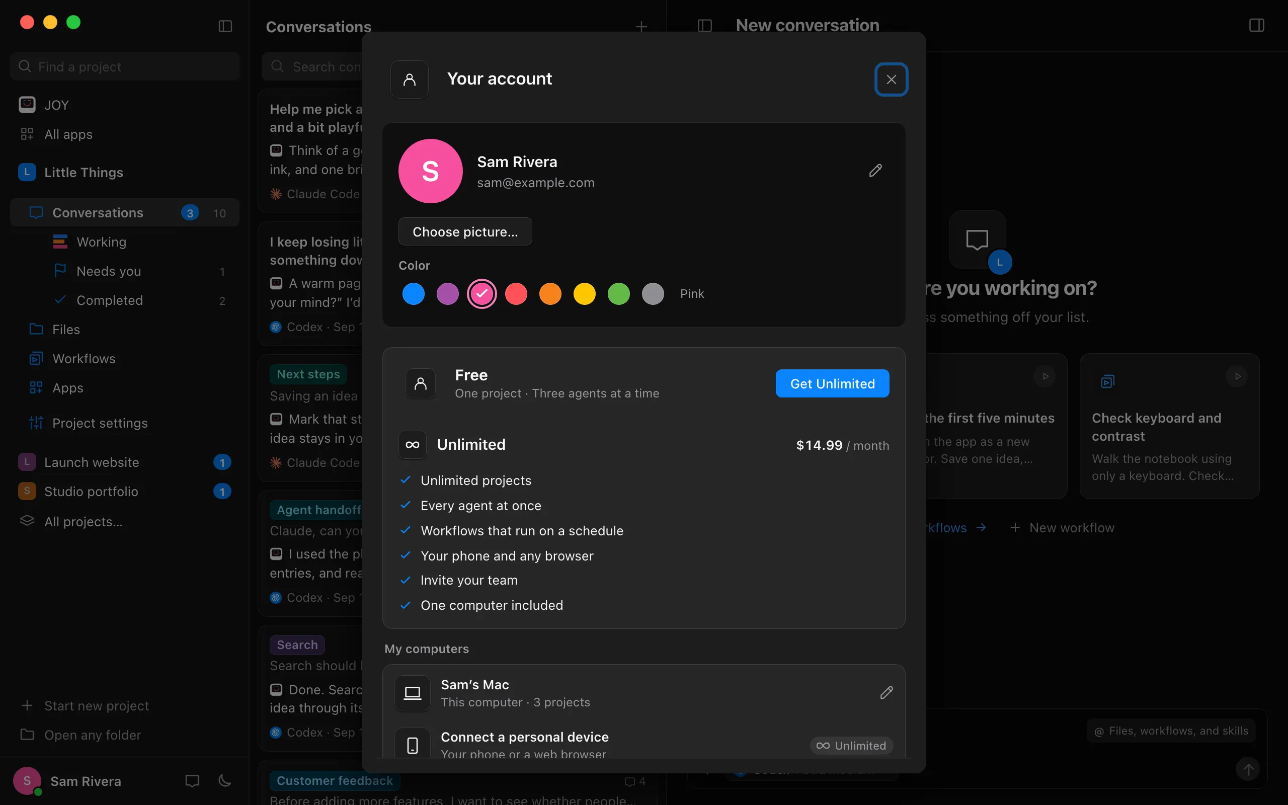Pick the orange color swatch
Image resolution: width=1288 pixels, height=805 pixels.
pyautogui.click(x=550, y=294)
